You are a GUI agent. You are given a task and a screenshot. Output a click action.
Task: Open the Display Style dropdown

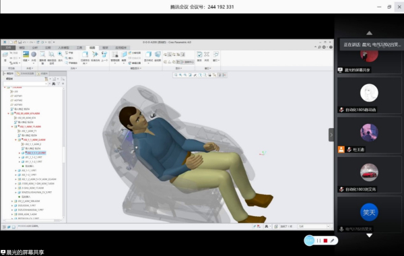click(x=148, y=56)
